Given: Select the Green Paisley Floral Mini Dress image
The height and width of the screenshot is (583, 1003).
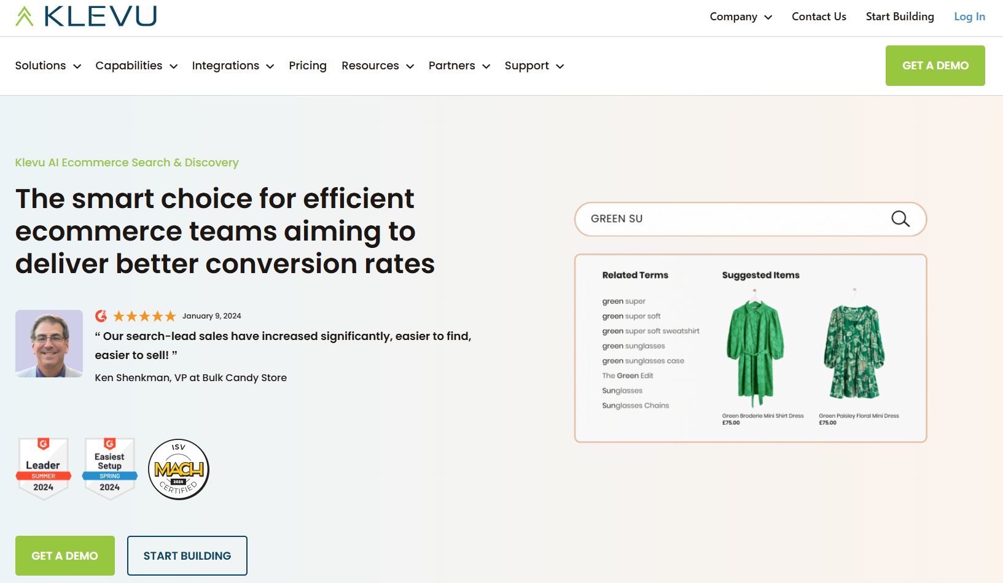Looking at the screenshot, I should (x=854, y=345).
